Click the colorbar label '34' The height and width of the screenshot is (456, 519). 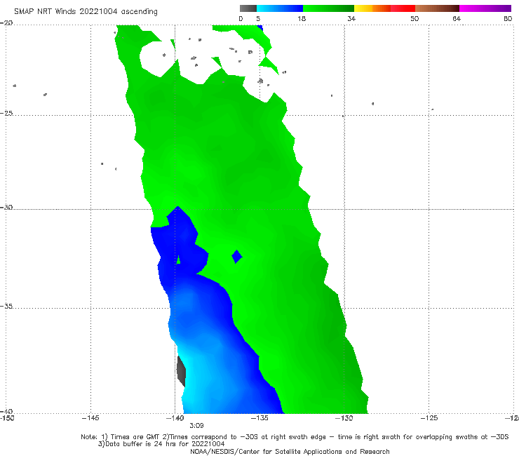(351, 18)
